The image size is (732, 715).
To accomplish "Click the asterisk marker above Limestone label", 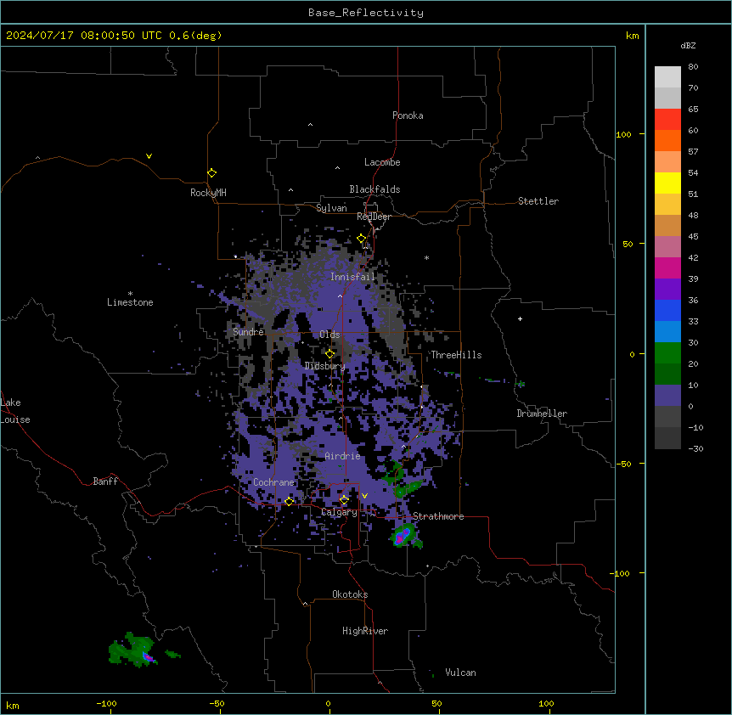I will coord(130,294).
